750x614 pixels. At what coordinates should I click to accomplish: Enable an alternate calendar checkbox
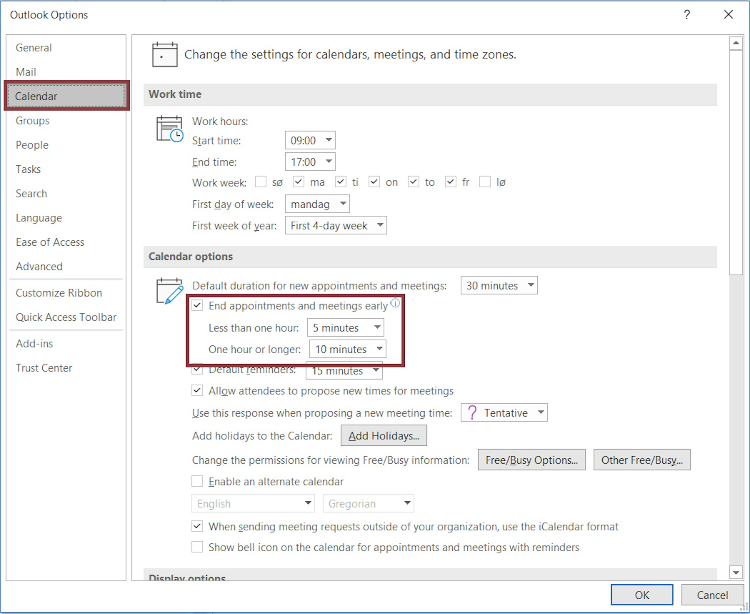click(197, 481)
